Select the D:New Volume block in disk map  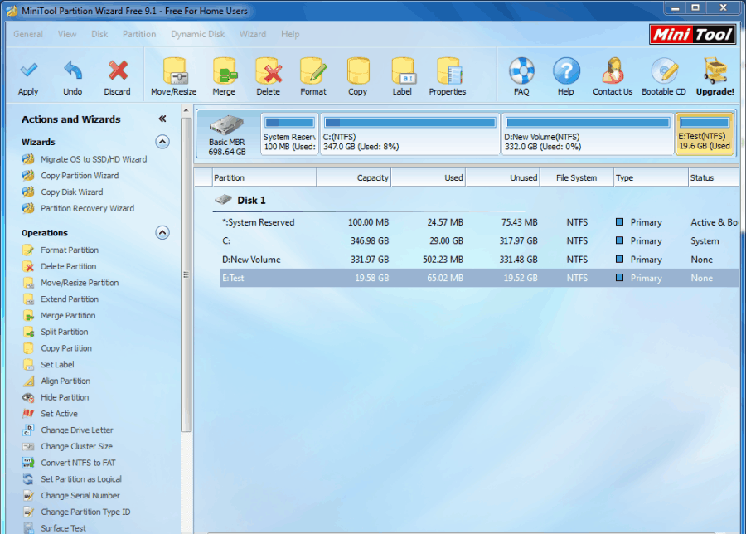588,134
